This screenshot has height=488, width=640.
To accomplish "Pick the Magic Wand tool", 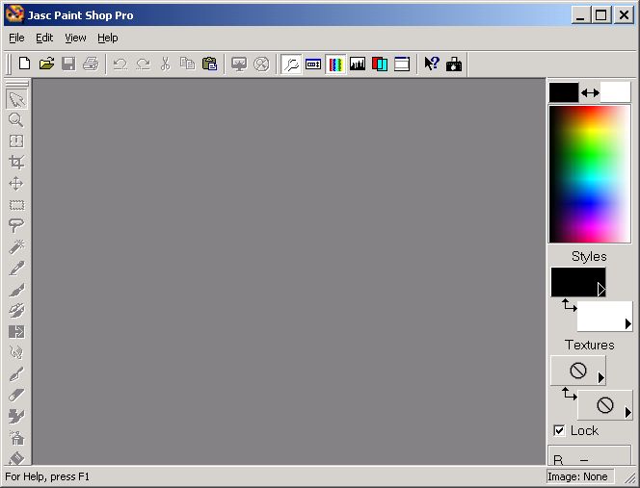I will coord(16,246).
